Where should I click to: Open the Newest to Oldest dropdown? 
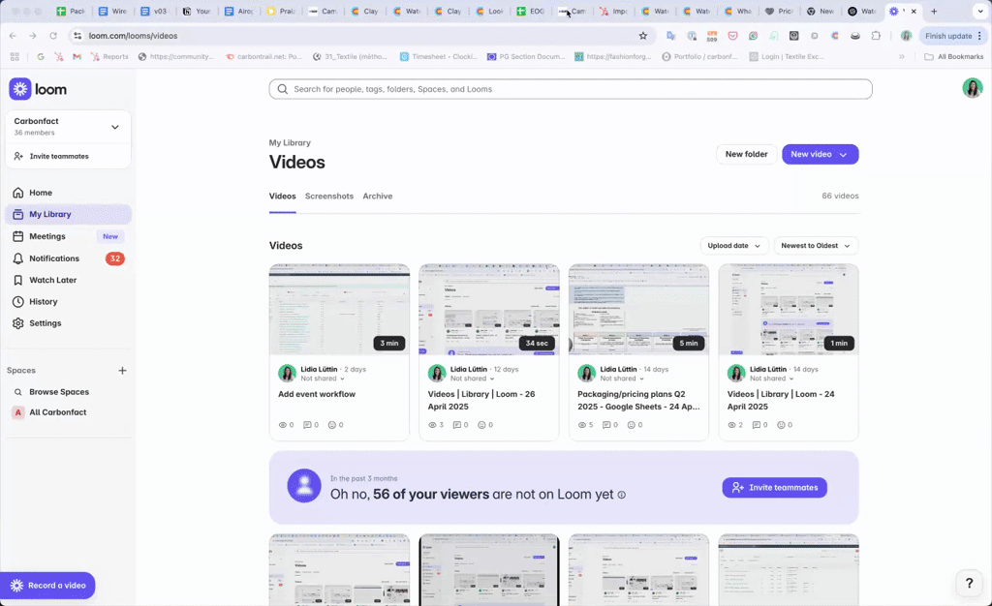coord(816,246)
